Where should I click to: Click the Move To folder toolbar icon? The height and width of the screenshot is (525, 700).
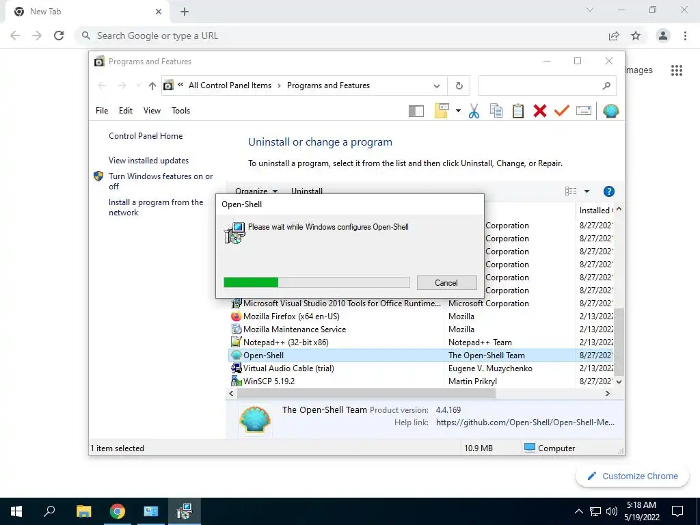click(x=442, y=111)
